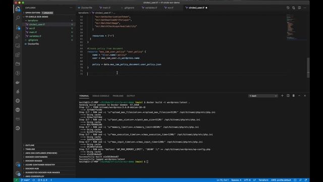Expand Suggested Docker Hub Images section
This screenshot has height=182, width=323.
point(49,172)
